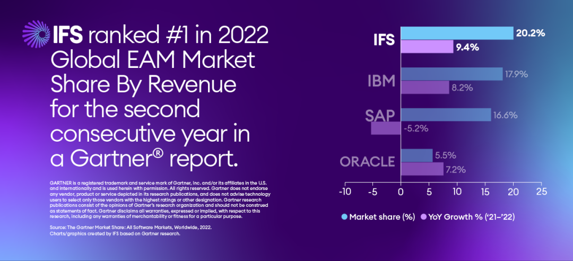Click the -5 axis tick label
The height and width of the screenshot is (261, 573).
[372, 192]
